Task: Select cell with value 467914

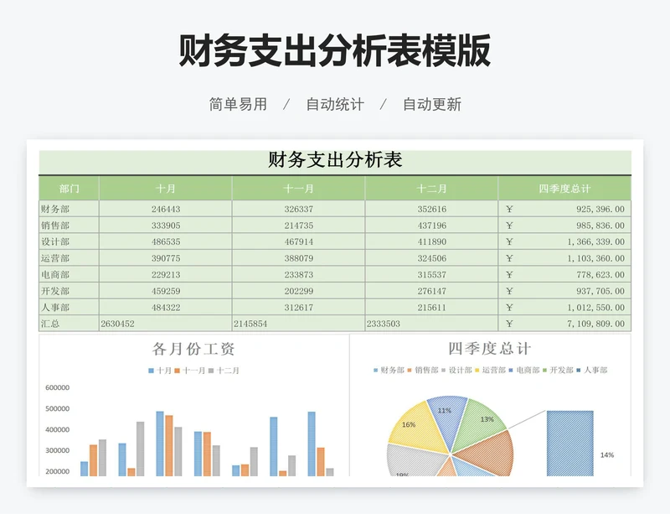Action: (298, 241)
